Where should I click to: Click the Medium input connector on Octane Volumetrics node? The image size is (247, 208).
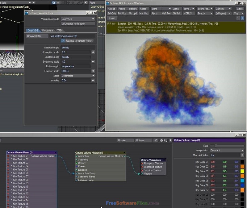tap(142, 174)
